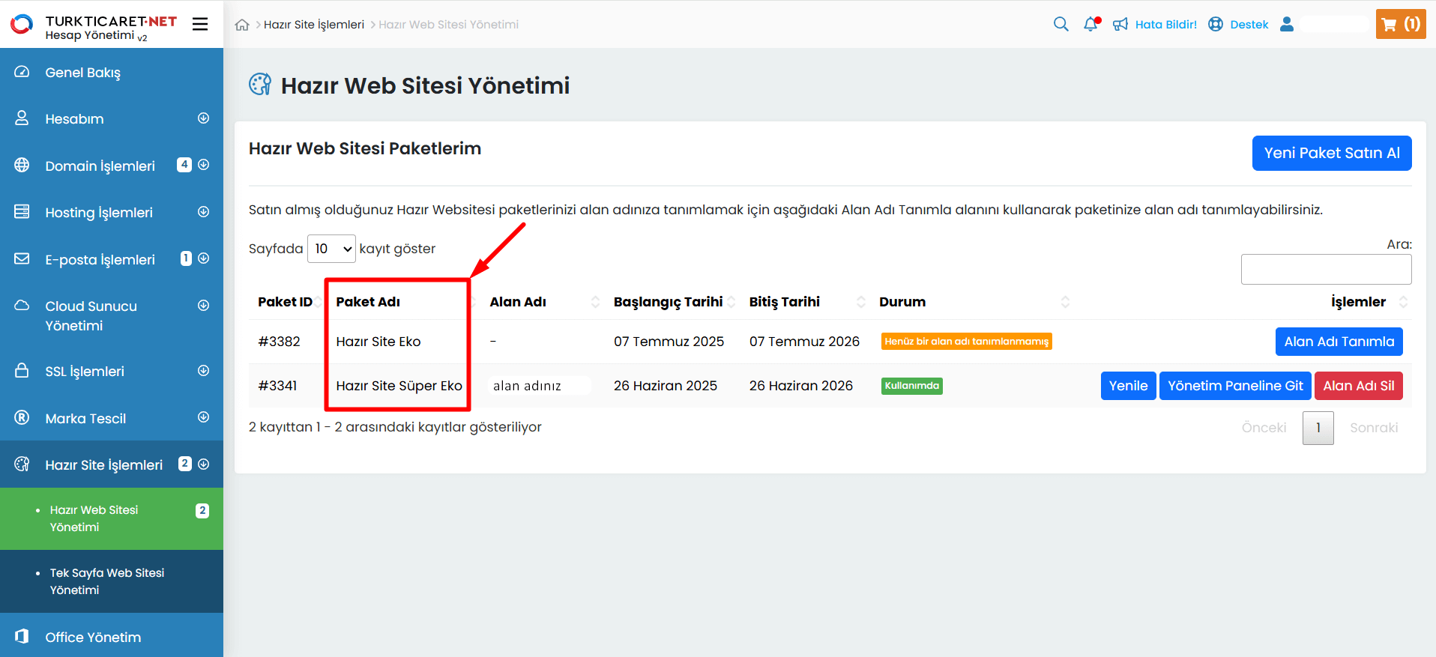
Task: Click the Cloud Sunucu cloud icon
Action: point(22,306)
